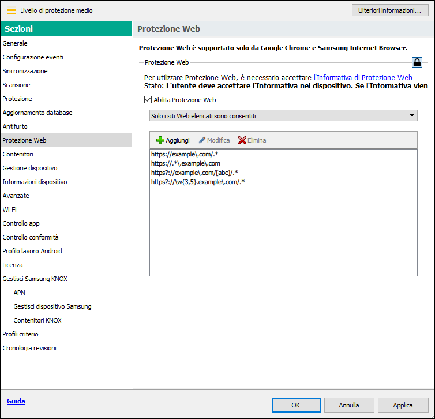Click the green plus Aggiungi icon
The width and height of the screenshot is (435, 419).
160,140
